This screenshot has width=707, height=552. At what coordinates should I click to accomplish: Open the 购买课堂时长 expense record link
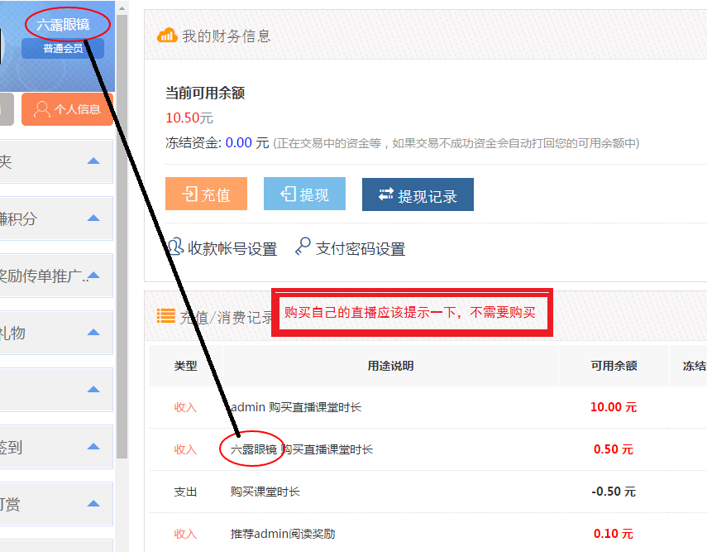click(265, 492)
